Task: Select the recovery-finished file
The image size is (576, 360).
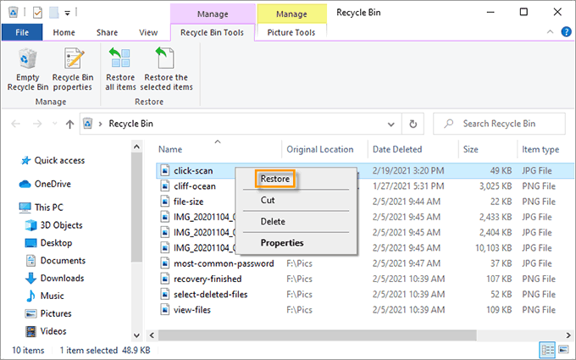Action: 208,279
